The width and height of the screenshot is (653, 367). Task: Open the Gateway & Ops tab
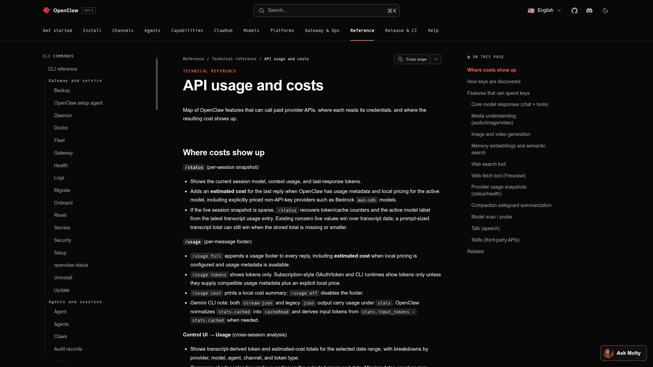[x=322, y=31]
